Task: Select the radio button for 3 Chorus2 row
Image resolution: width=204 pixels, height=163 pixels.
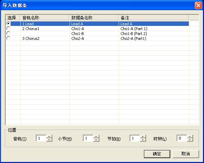Action: (8, 38)
